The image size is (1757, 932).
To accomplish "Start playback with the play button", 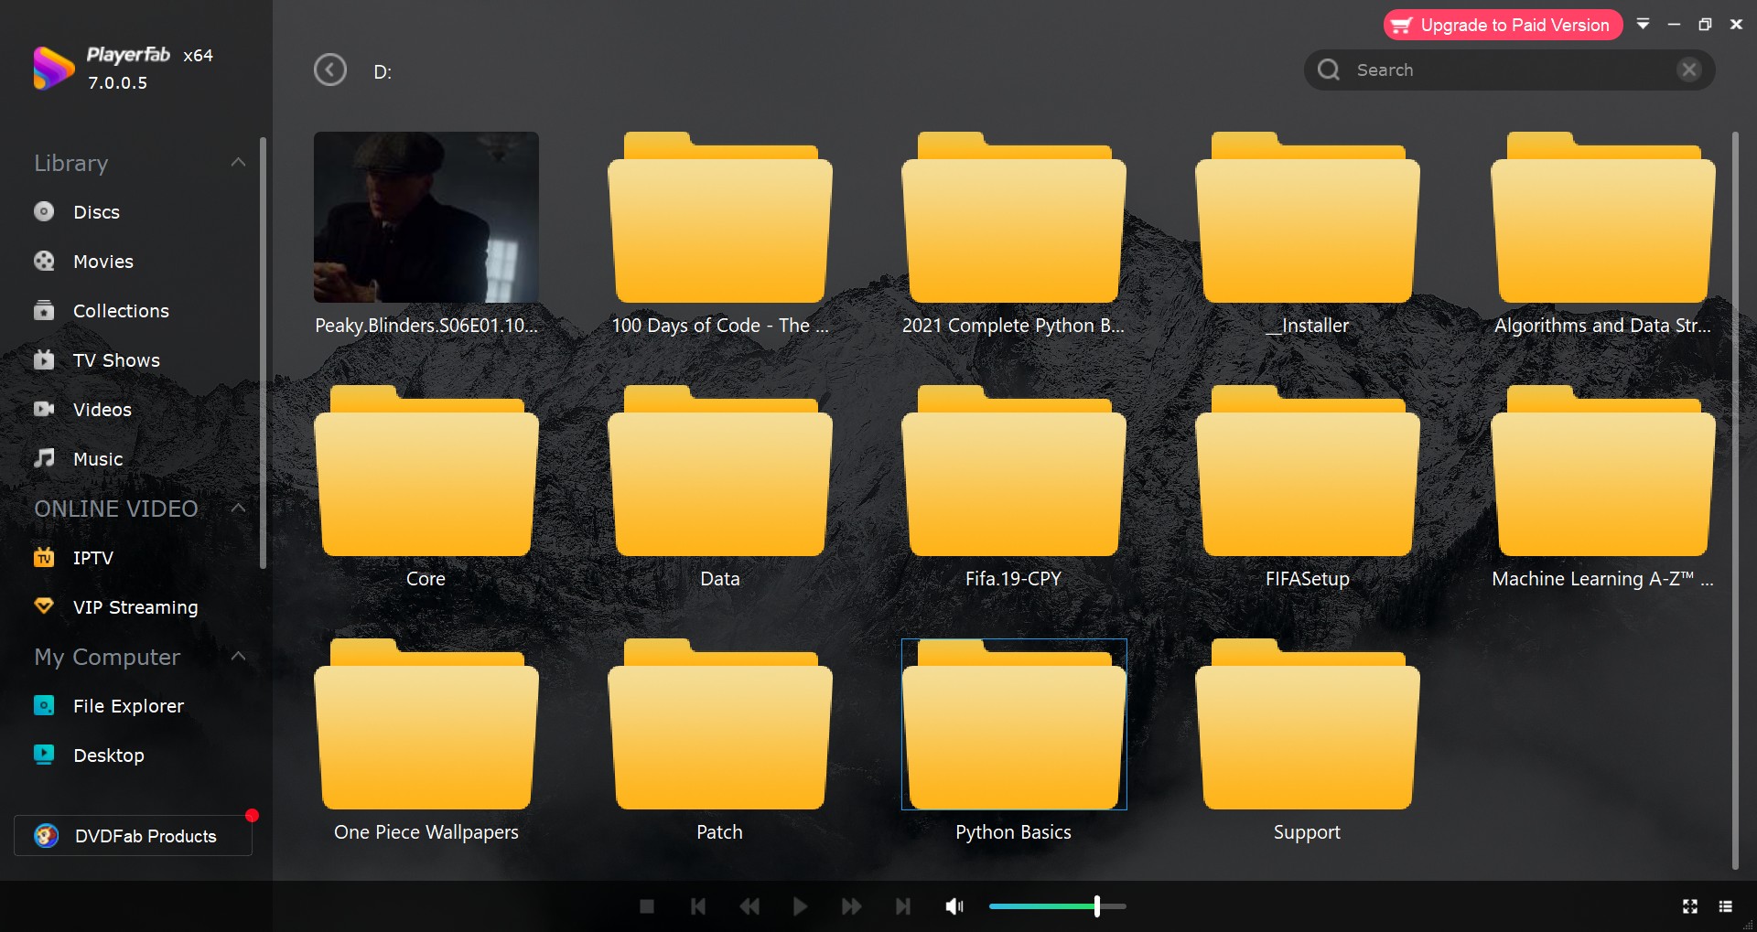I will pyautogui.click(x=800, y=906).
